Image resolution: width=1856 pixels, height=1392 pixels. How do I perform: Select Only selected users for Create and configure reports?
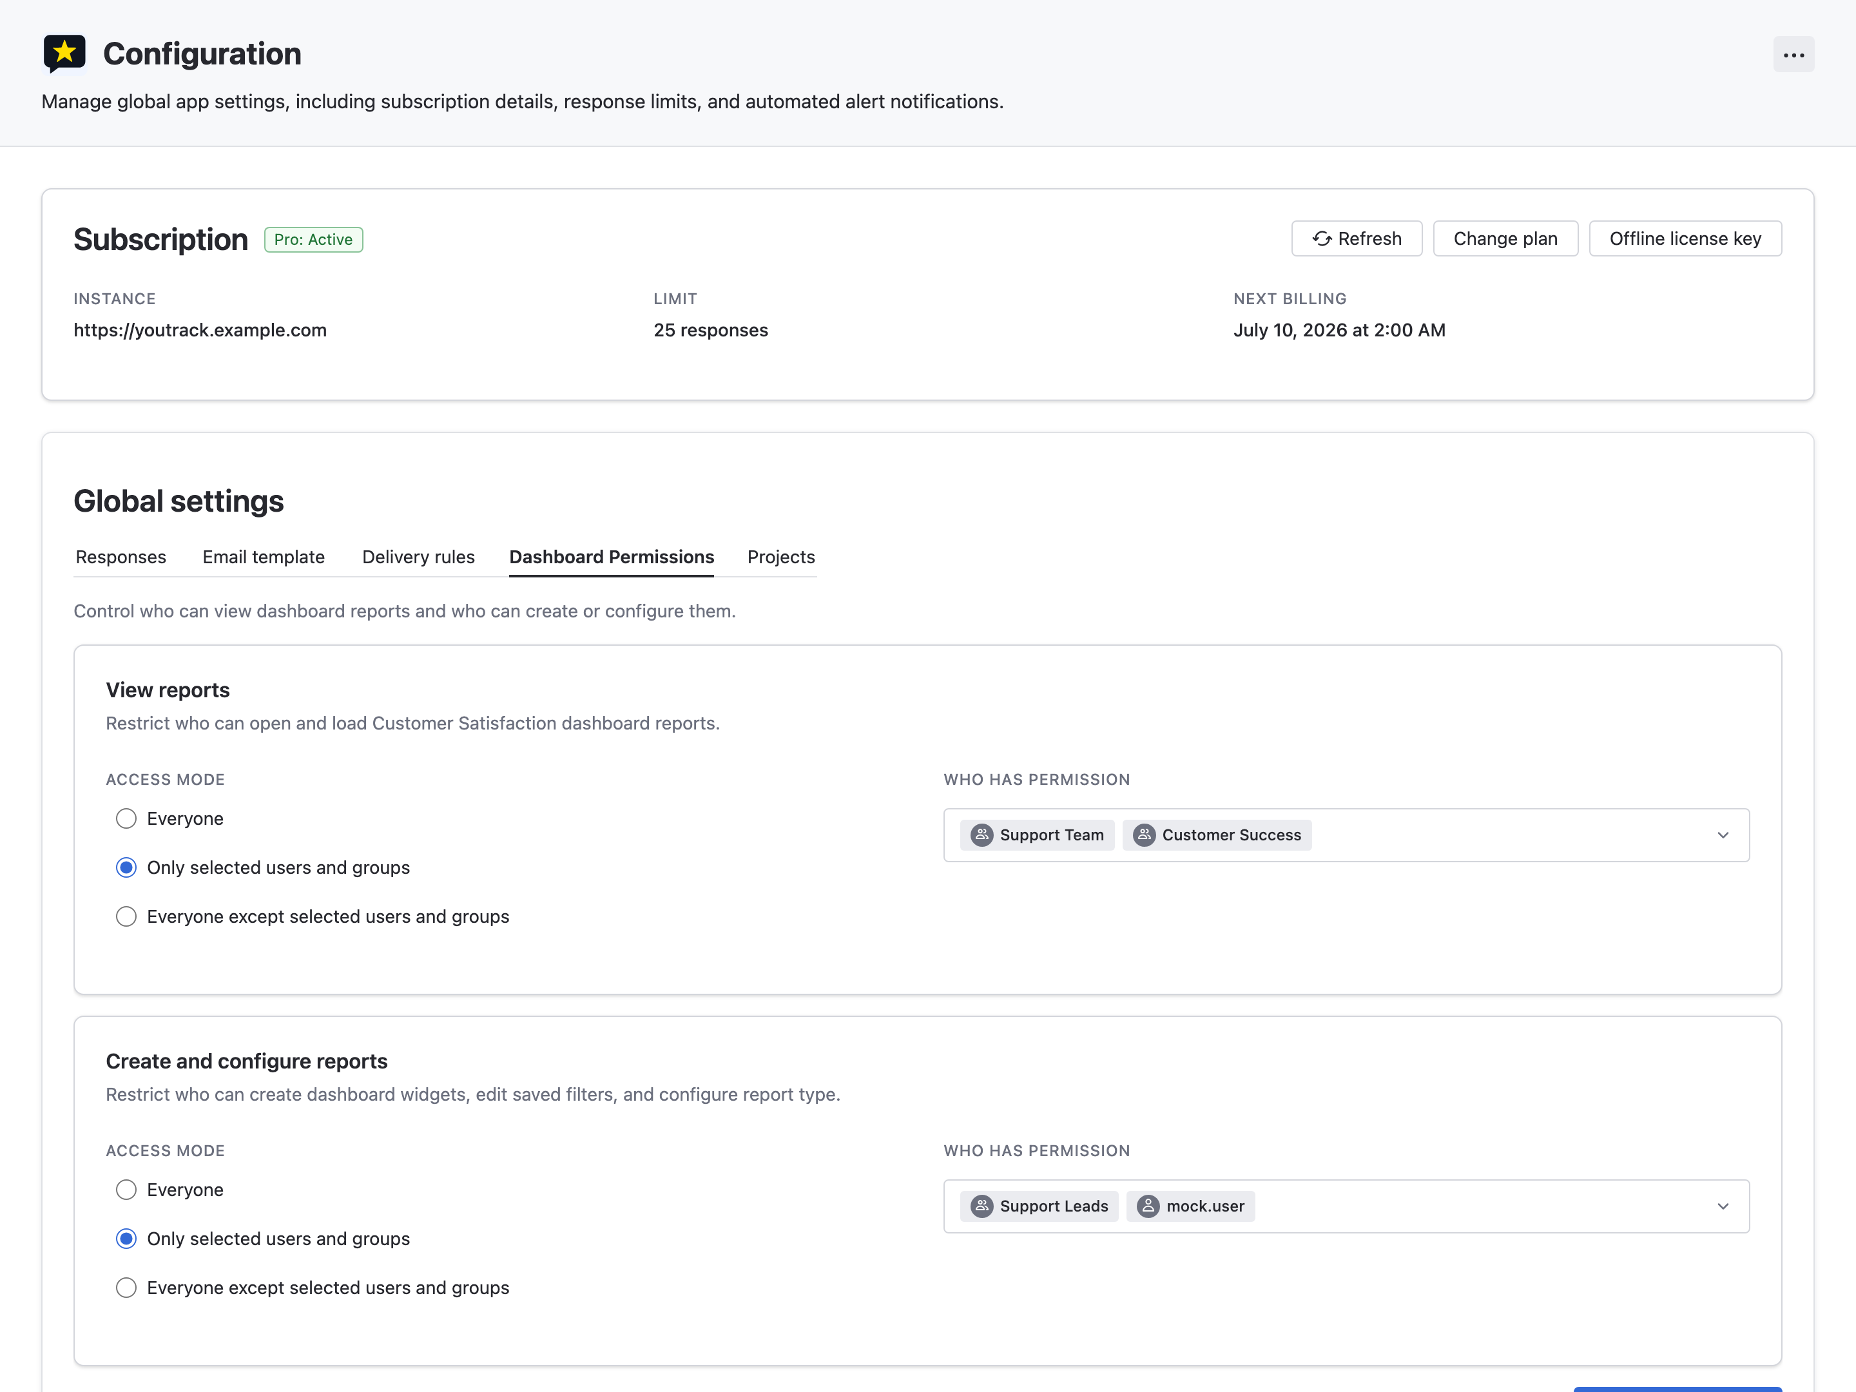126,1239
